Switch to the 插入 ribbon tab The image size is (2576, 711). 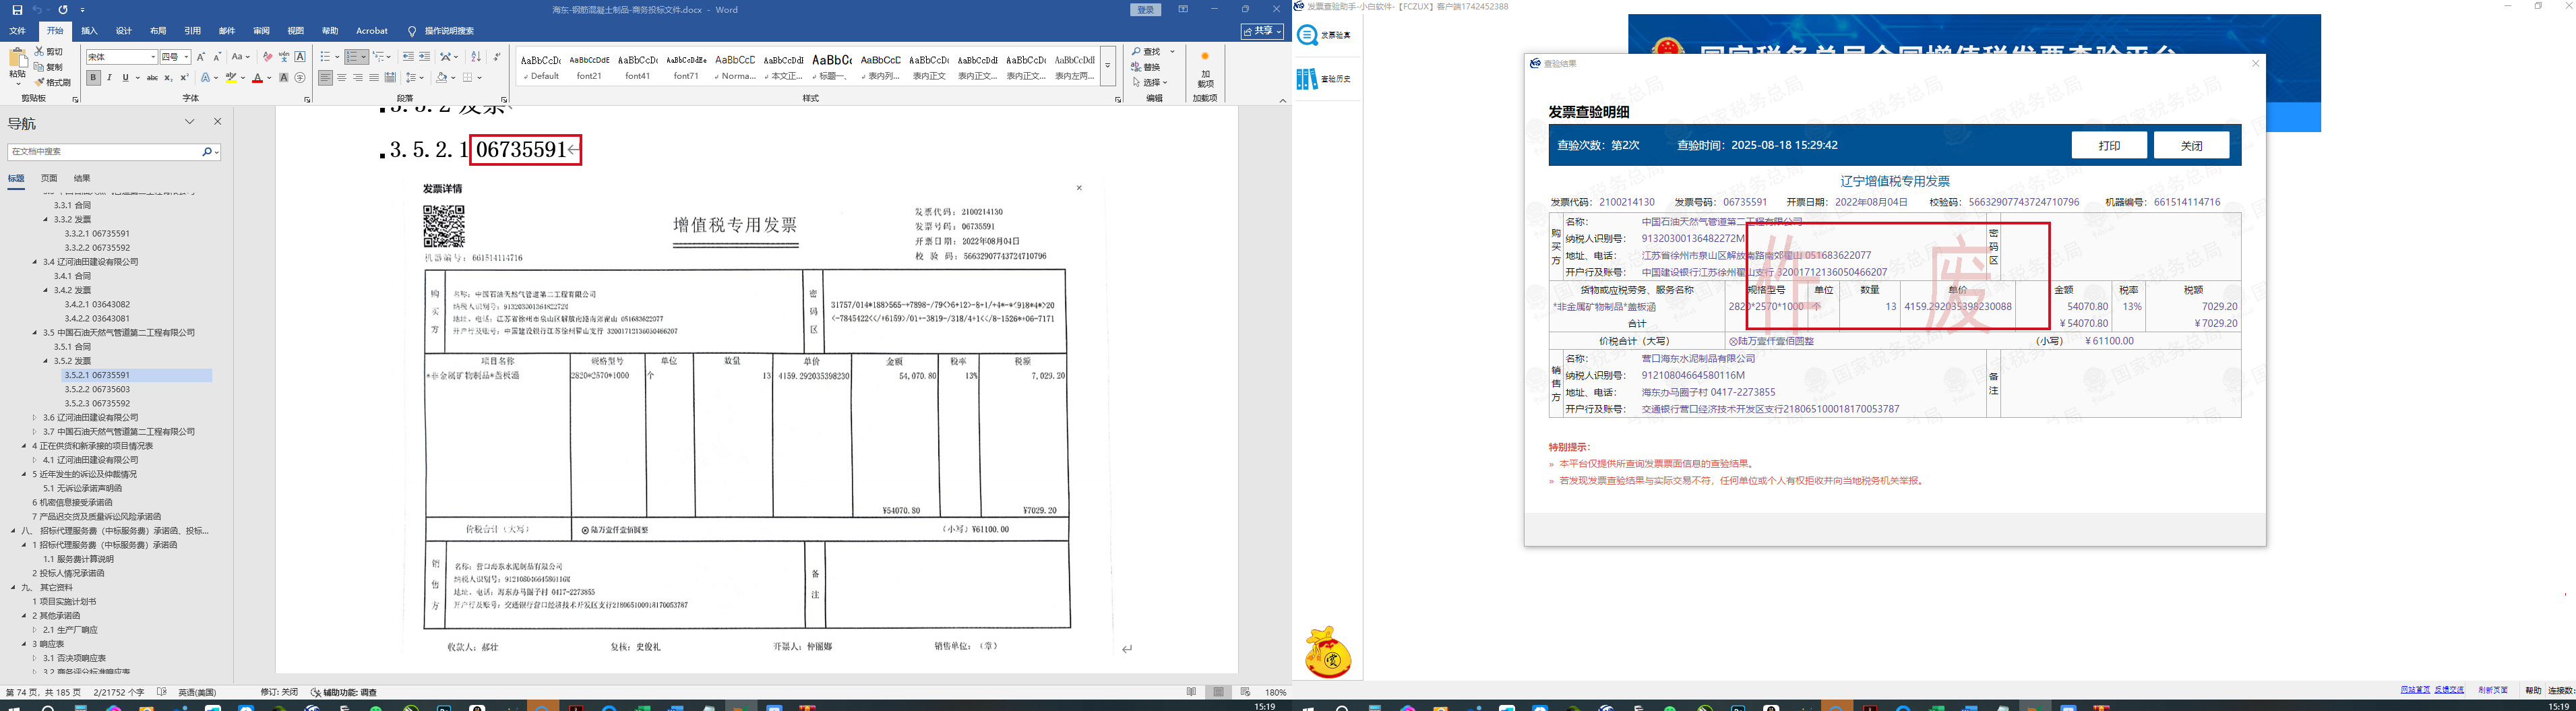point(89,31)
